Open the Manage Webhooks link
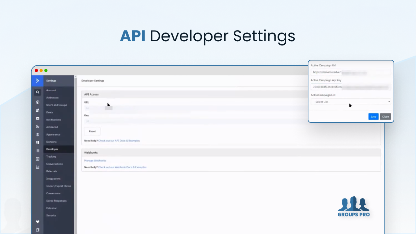The image size is (416, 234). point(95,161)
